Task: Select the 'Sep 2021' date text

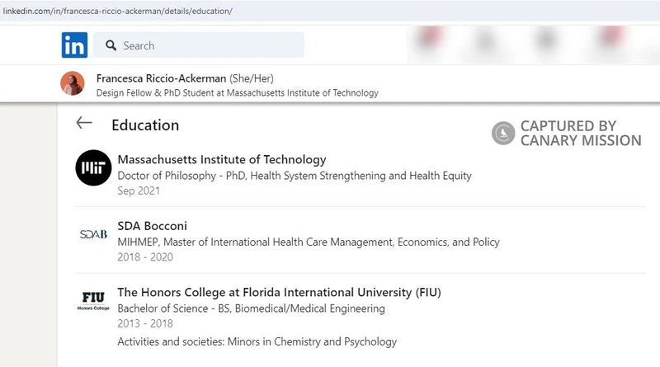Action: coord(139,191)
